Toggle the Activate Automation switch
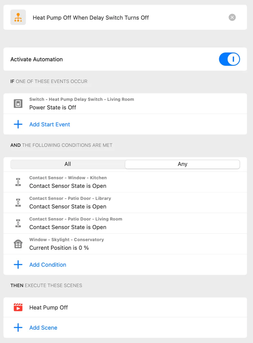This screenshot has height=343, width=253. click(x=229, y=59)
